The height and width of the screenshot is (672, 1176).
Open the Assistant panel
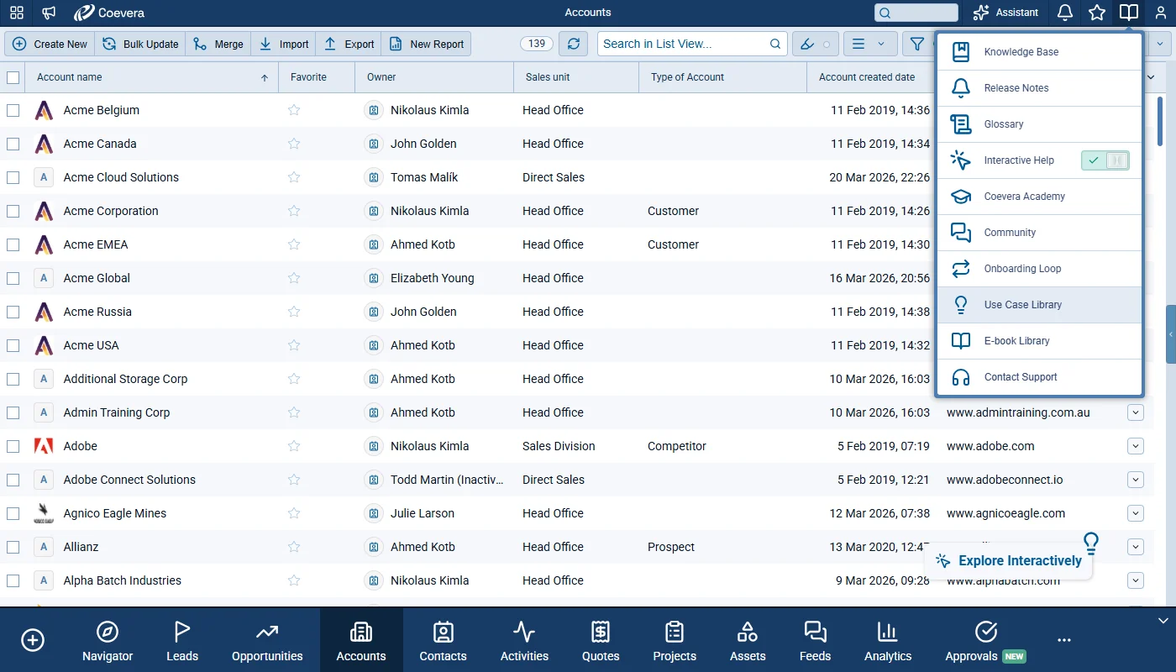[1005, 13]
